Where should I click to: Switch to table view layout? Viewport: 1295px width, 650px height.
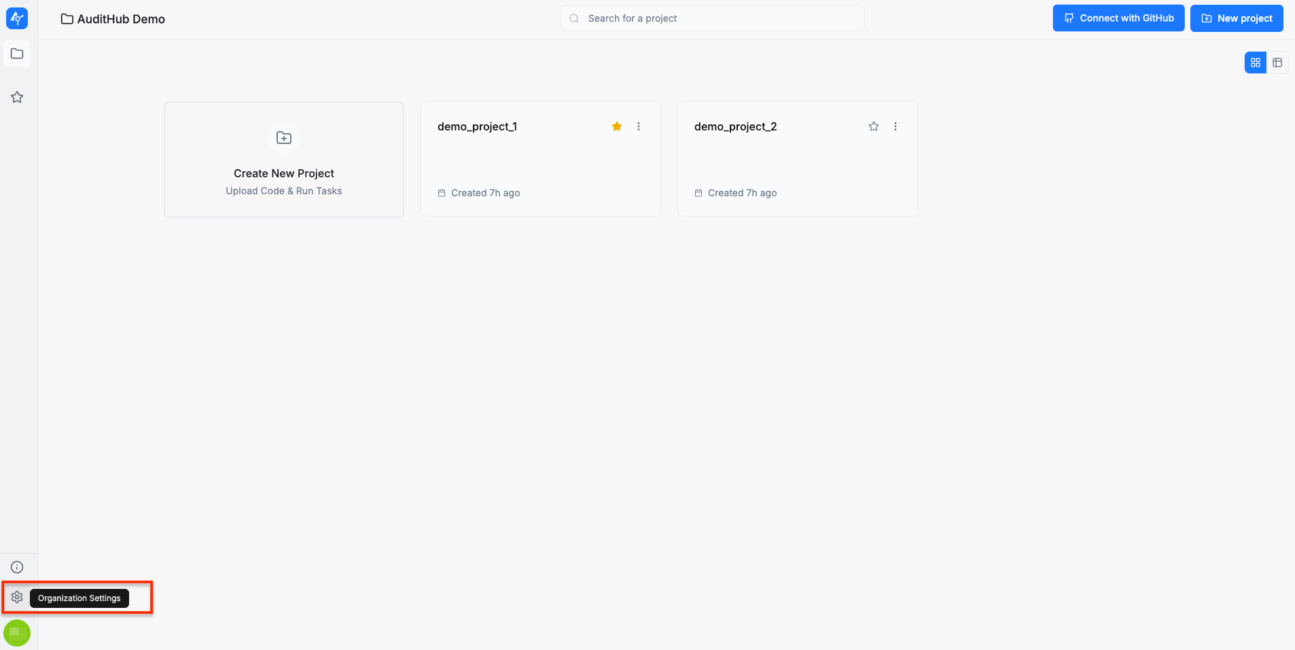(x=1277, y=62)
